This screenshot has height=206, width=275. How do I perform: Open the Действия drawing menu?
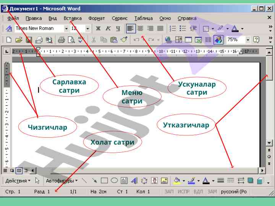(18, 180)
